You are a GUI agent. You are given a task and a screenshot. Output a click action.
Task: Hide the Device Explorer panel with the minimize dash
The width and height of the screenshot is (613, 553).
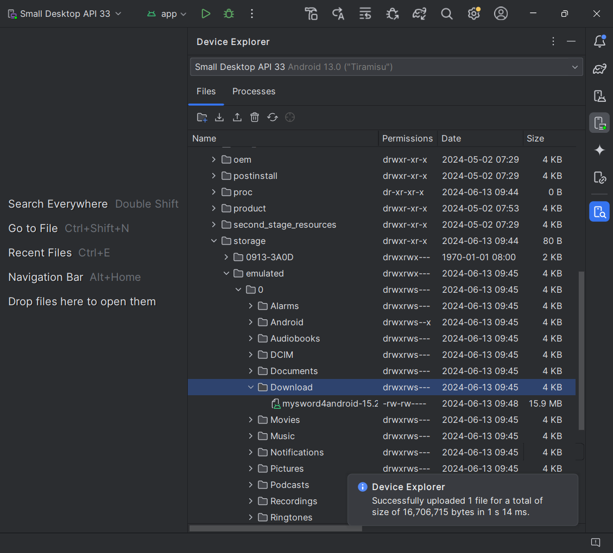571,41
